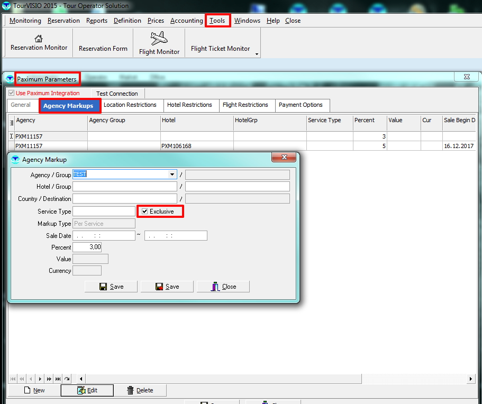Click the Percent input field
The width and height of the screenshot is (482, 404).
coord(87,247)
